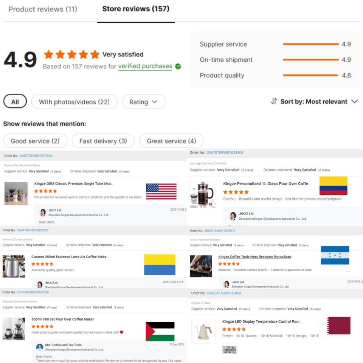Filter by Great service (4)
363x363 pixels.
pyautogui.click(x=172, y=141)
